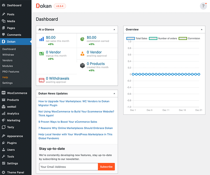Collapse the Dokan News Updates panel
This screenshot has width=210, height=175.
pos(114,93)
